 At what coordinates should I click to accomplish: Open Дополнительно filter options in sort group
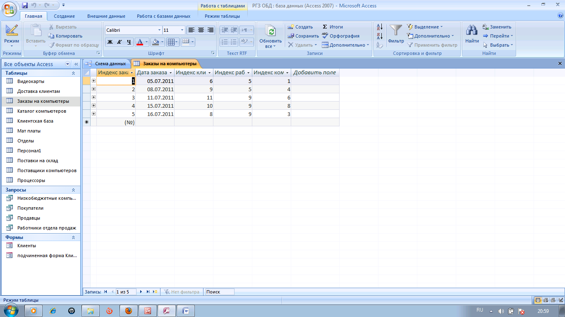(x=431, y=36)
